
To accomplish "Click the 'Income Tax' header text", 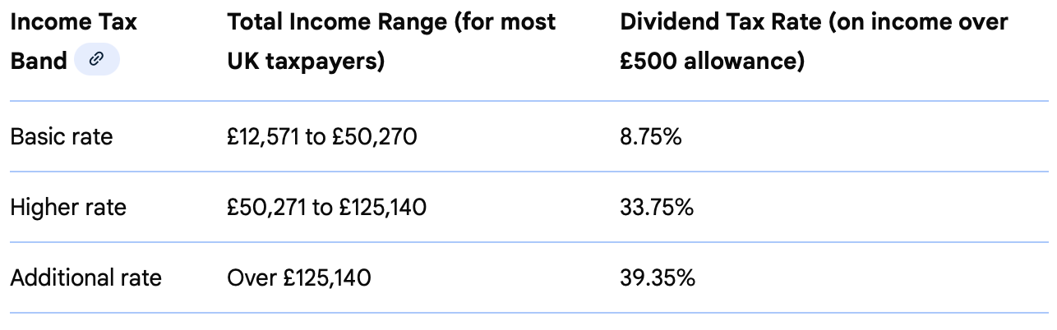I will click(73, 22).
